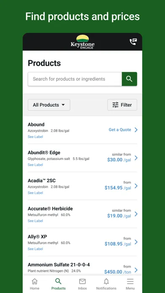Image resolution: width=165 pixels, height=293 pixels.
Task: Open See Label under Ally XP
Action: coord(35,249)
